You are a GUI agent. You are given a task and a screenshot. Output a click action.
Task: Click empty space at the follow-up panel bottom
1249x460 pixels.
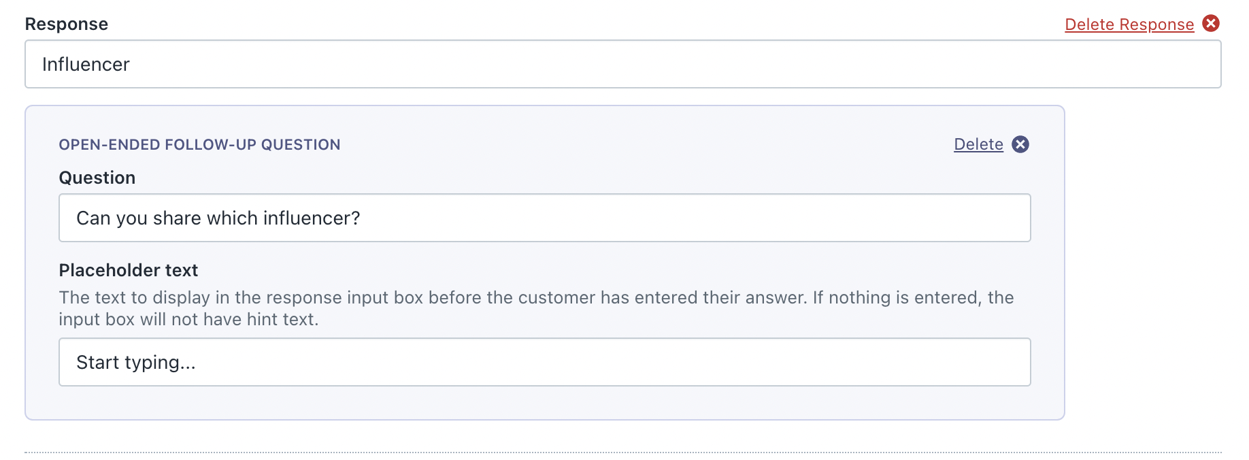544,404
